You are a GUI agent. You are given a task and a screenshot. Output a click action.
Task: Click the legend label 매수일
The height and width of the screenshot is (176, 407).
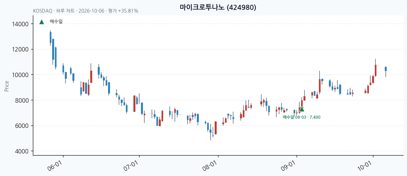pos(56,22)
